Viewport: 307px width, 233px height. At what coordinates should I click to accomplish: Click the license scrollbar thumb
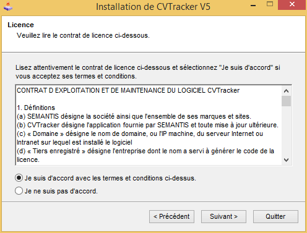coord(286,101)
